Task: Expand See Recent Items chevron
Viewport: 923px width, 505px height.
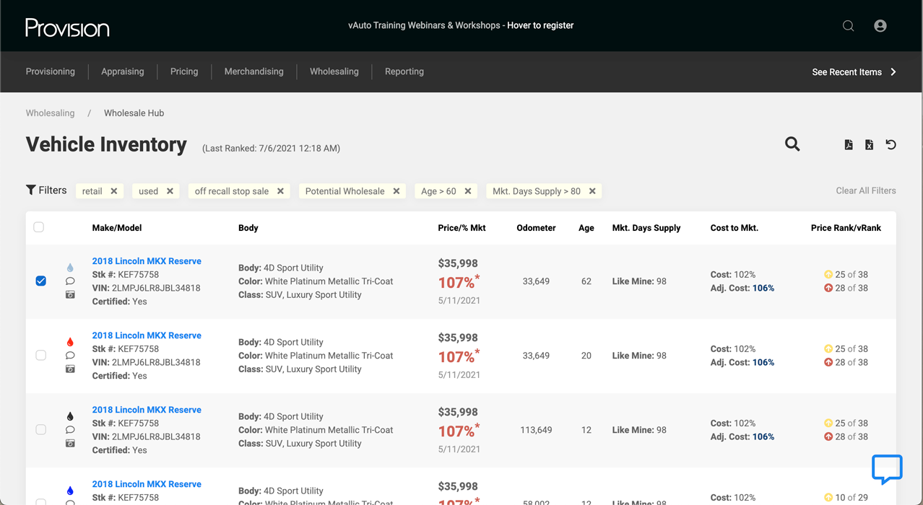Action: point(893,72)
